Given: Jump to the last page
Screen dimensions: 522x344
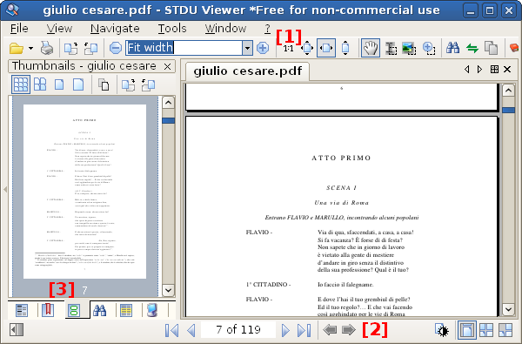Looking at the screenshot, I should click(x=304, y=330).
